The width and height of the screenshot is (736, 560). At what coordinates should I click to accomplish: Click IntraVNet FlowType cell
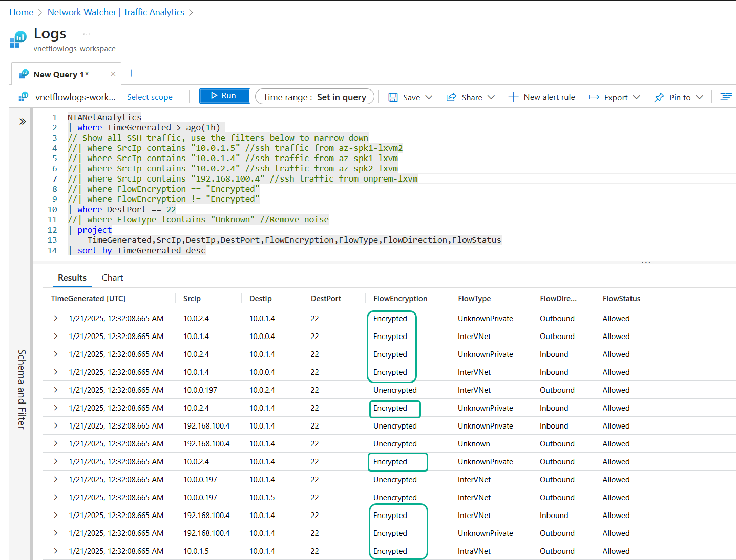point(474,551)
